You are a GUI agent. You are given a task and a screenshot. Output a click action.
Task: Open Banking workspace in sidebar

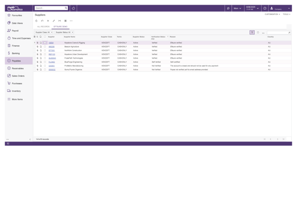(x=13, y=53)
